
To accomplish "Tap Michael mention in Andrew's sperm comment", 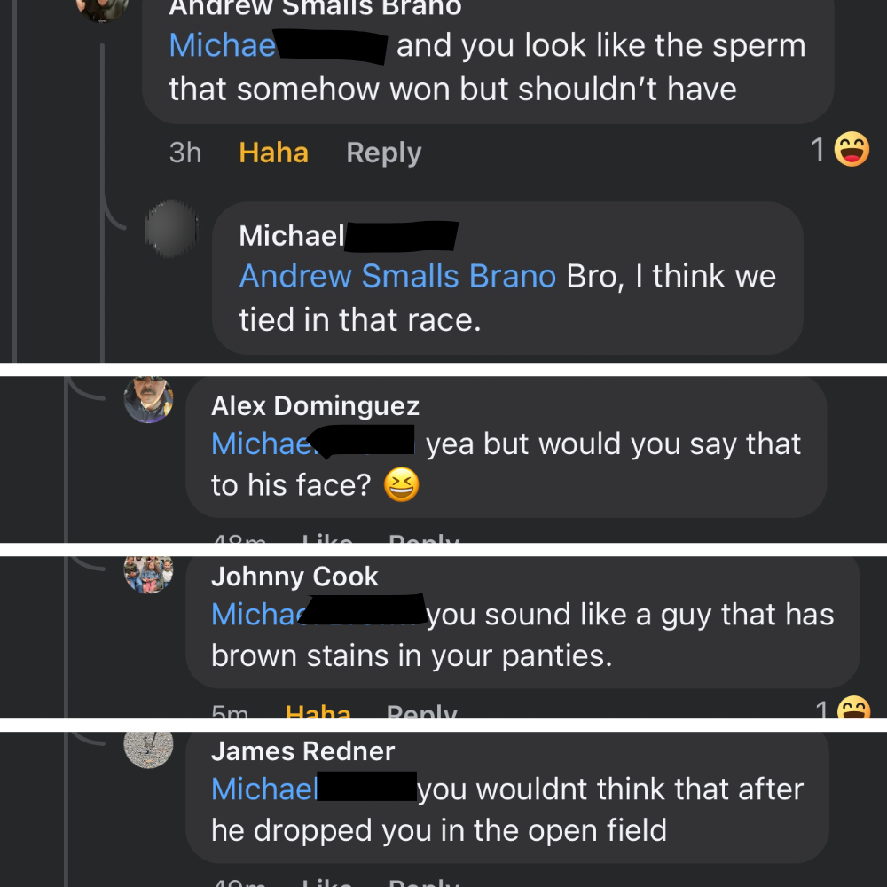I will 223,45.
